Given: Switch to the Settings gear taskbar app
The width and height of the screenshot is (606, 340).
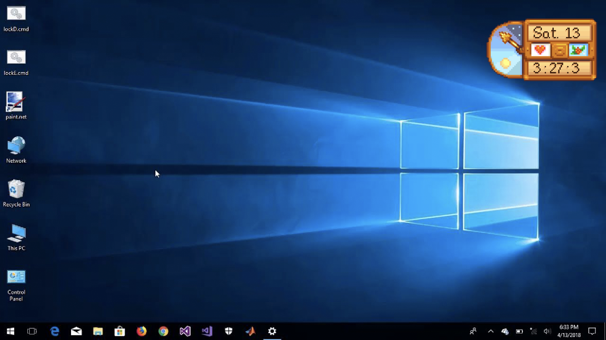Looking at the screenshot, I should tap(272, 331).
